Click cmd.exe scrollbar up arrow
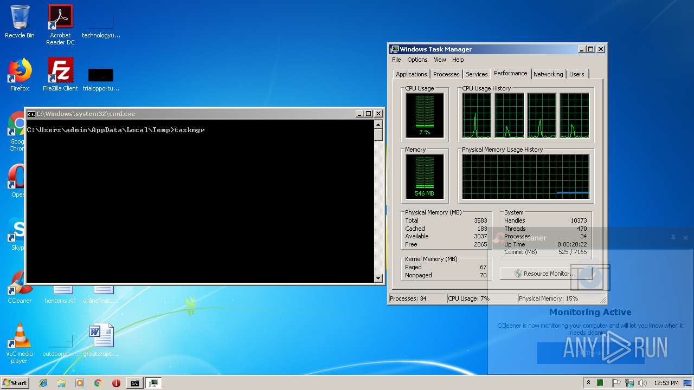Screen dimensions: 694x390 378,125
